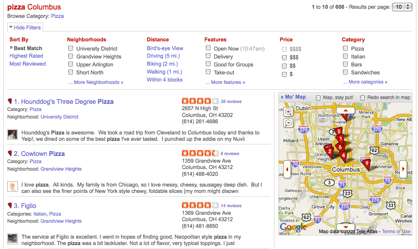Pan the map down

click(x=345, y=227)
